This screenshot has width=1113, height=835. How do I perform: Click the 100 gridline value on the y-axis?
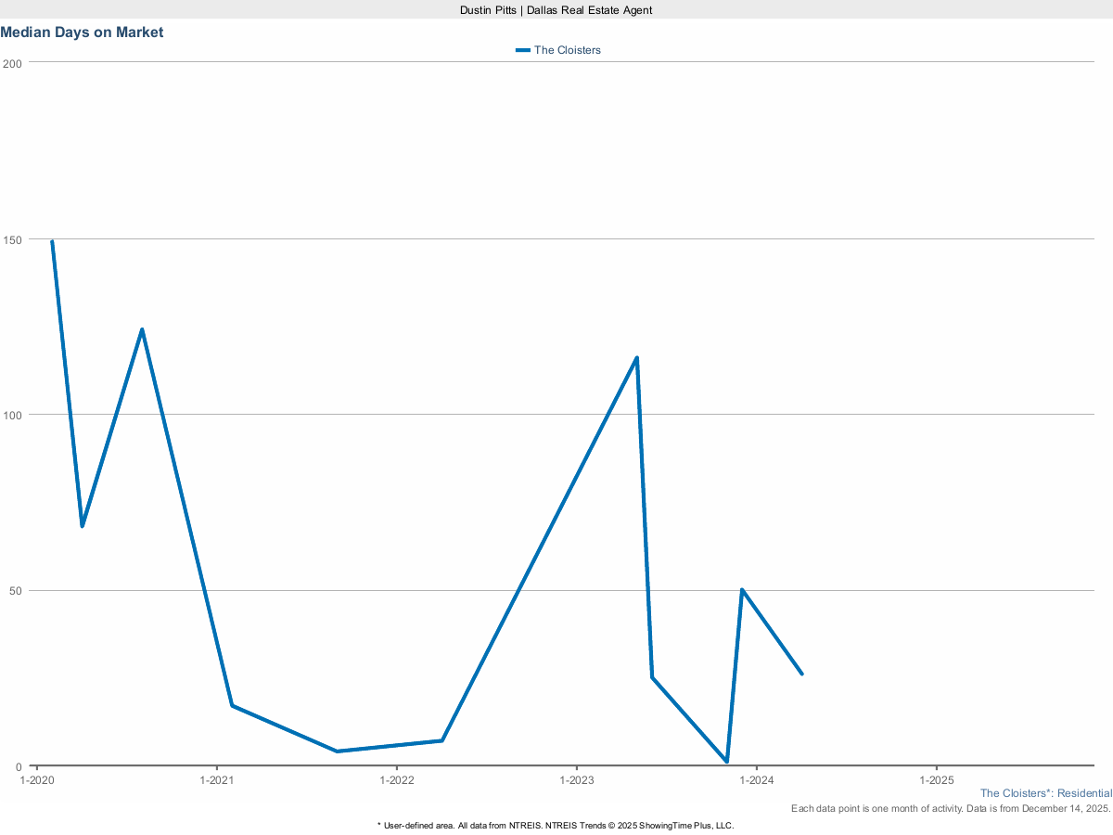pyautogui.click(x=14, y=416)
